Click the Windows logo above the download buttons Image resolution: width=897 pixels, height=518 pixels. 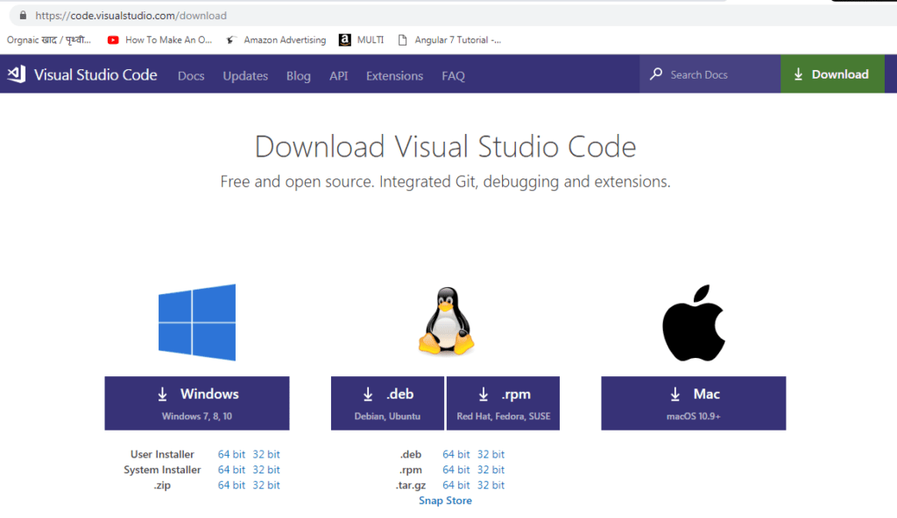[x=196, y=322]
